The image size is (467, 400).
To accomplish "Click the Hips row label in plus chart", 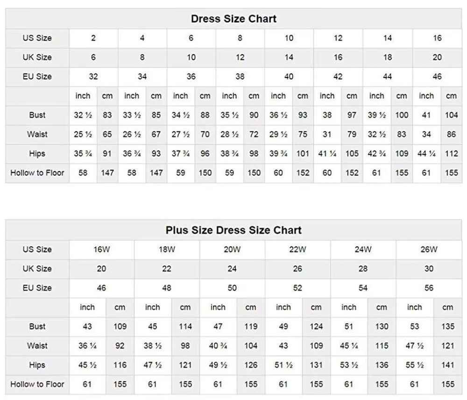I will (37, 365).
